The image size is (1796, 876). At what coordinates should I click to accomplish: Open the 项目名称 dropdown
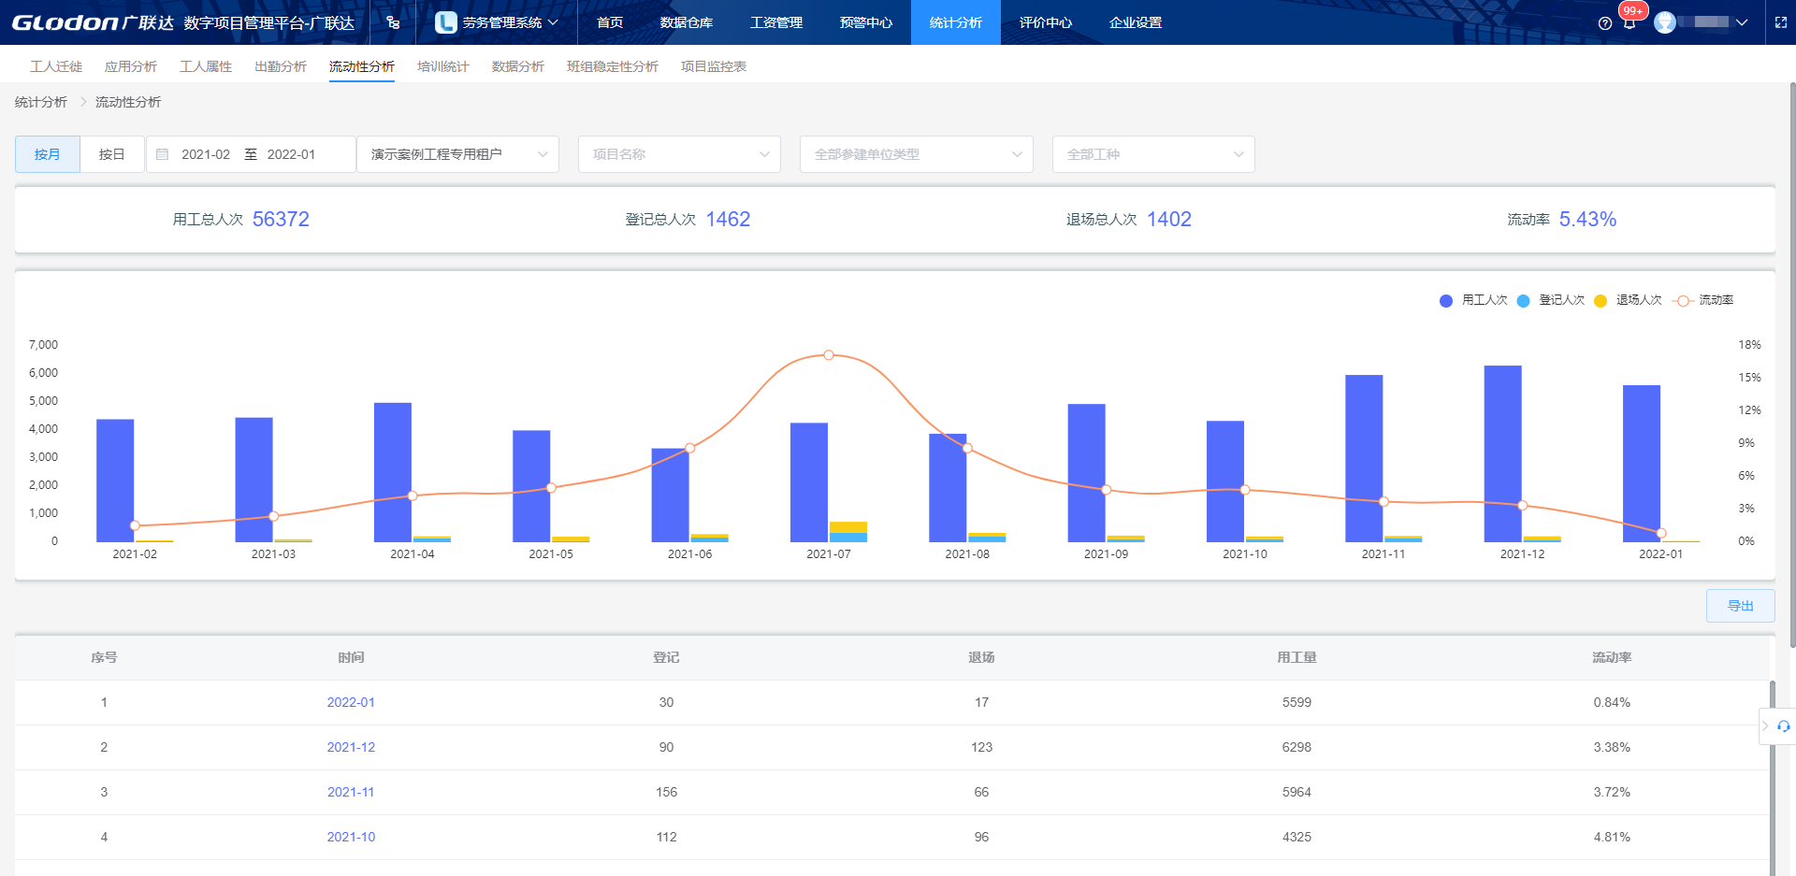[679, 154]
